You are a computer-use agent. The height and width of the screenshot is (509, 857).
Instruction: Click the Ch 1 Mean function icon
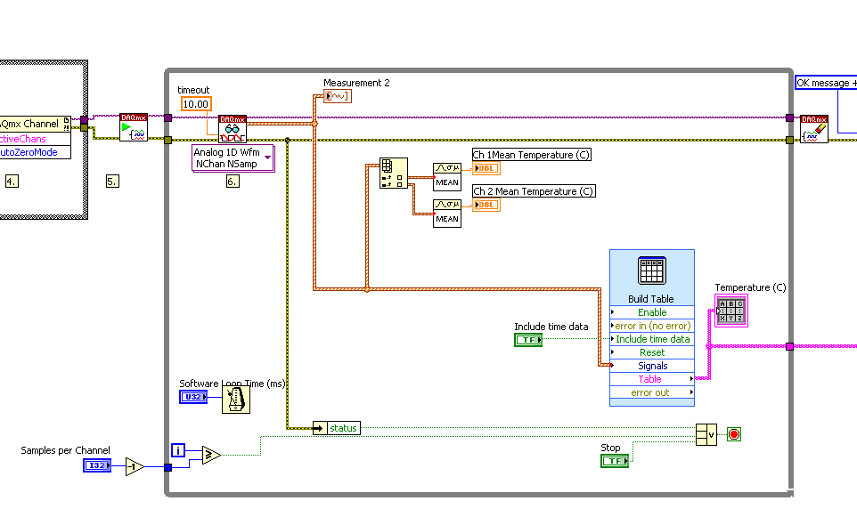point(447,175)
